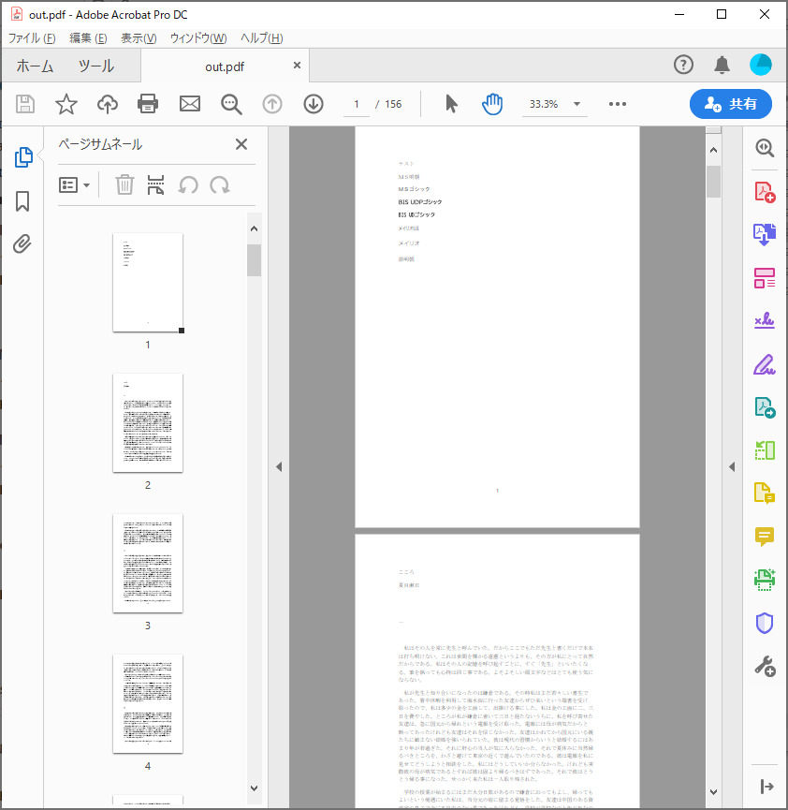Viewport: 788px width, 810px height.
Task: Open 編集 menu
Action: 88,38
